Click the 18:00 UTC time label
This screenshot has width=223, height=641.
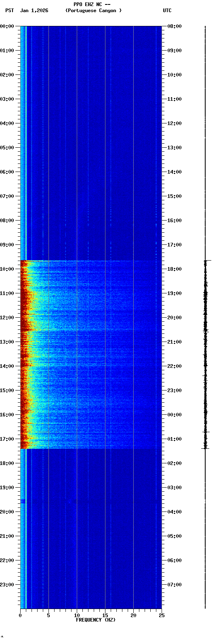coord(175,269)
